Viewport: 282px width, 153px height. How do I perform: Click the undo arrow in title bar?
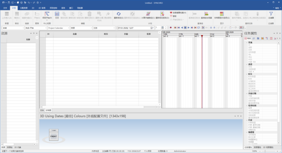coord(29,2)
